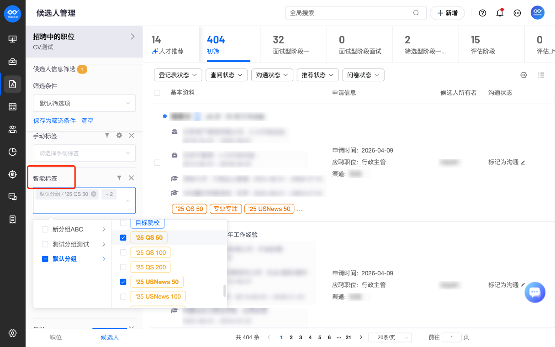Open the document list icon in sidebar
The width and height of the screenshot is (555, 347).
click(x=13, y=219)
